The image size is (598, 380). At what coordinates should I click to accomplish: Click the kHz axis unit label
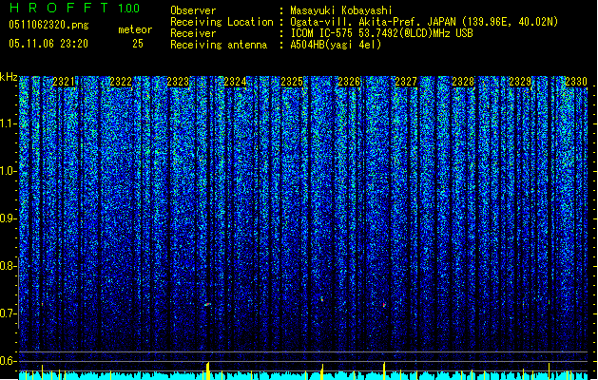pyautogui.click(x=9, y=77)
